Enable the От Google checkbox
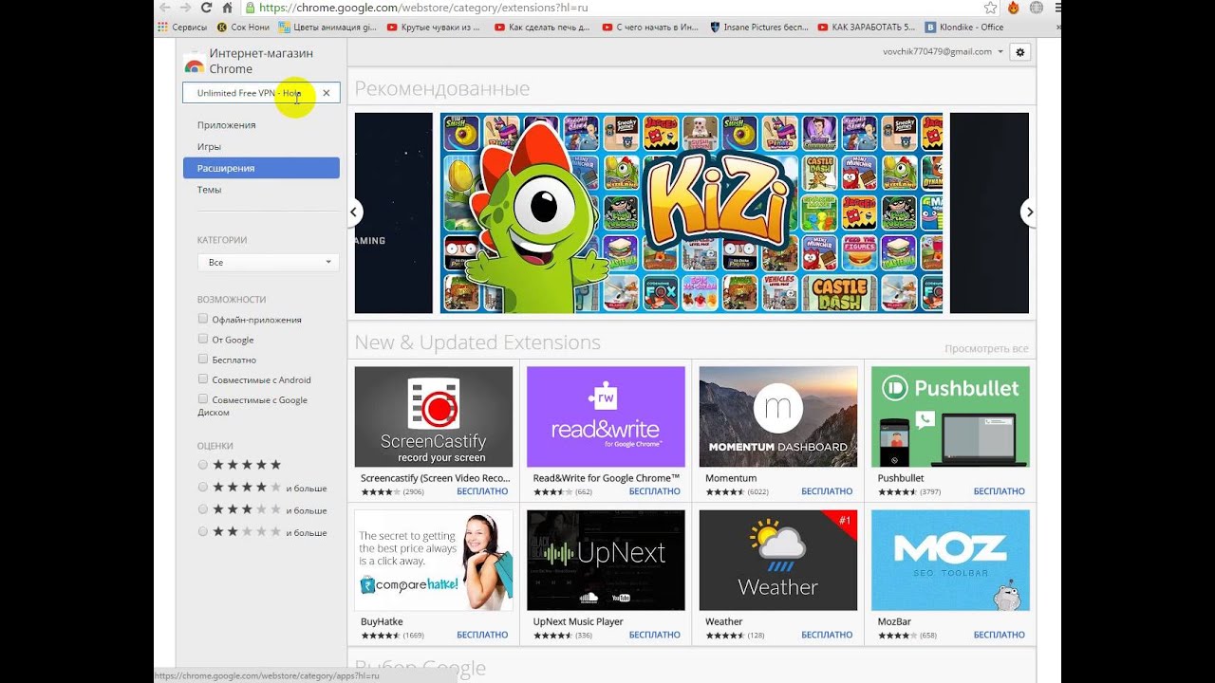 click(203, 339)
